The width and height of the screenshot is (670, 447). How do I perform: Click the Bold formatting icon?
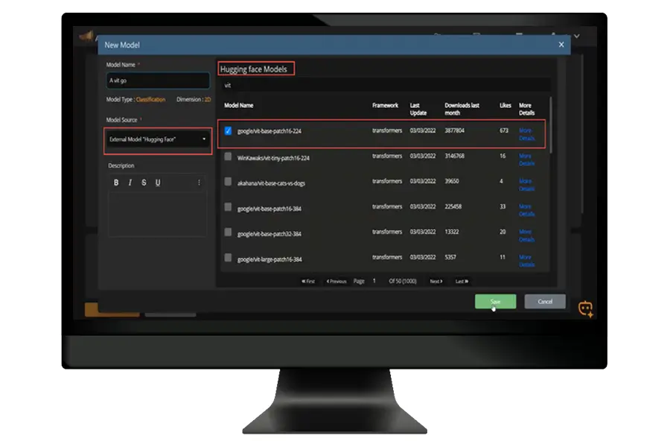click(x=116, y=183)
